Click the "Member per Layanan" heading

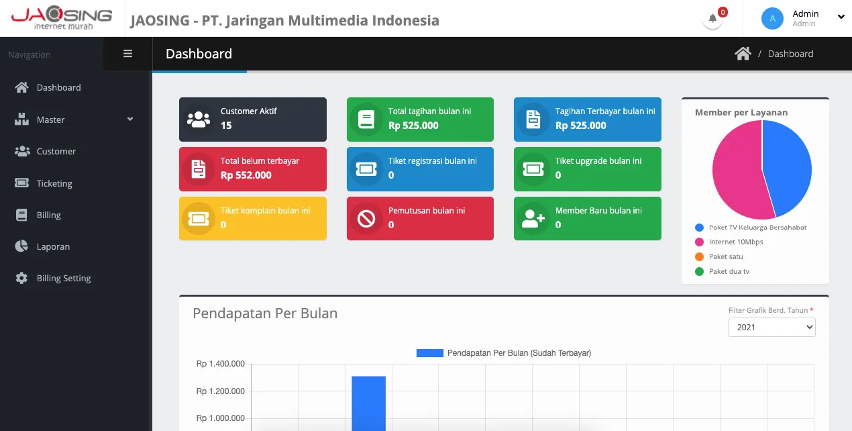click(x=741, y=113)
